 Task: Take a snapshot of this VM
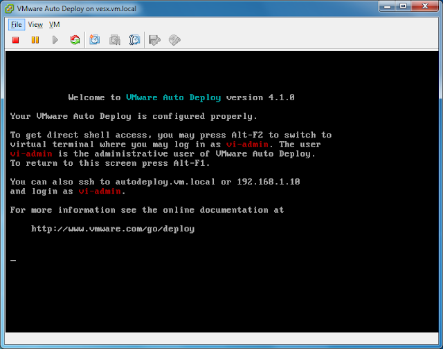(x=95, y=40)
